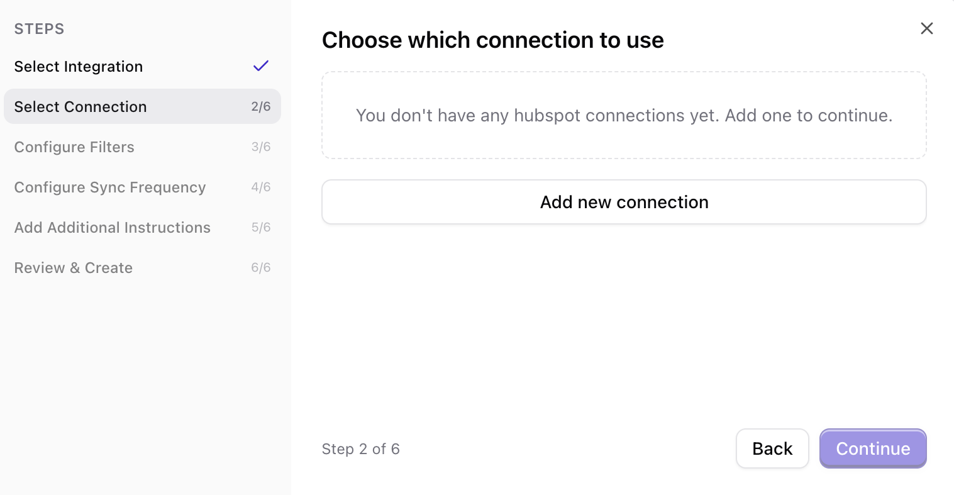This screenshot has width=954, height=495.
Task: Select the Select Integration step
Action: pyautogui.click(x=78, y=66)
